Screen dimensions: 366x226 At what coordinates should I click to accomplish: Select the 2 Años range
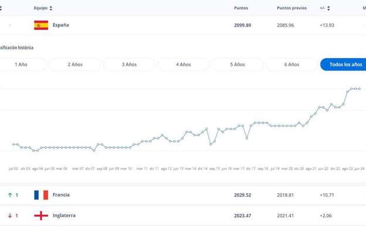[x=75, y=65]
